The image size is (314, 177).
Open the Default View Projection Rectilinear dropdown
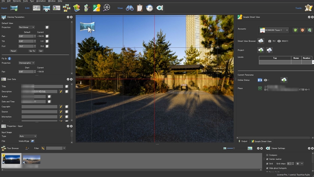coord(26,27)
